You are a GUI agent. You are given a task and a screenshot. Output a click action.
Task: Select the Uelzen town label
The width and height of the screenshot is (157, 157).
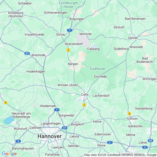pos(133,38)
